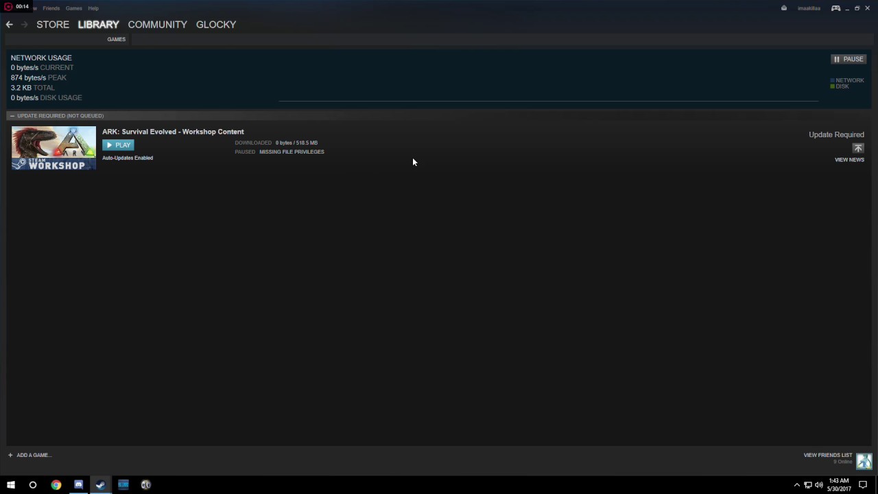The height and width of the screenshot is (494, 878).
Task: Open the last app icon on the taskbar
Action: coord(146,485)
